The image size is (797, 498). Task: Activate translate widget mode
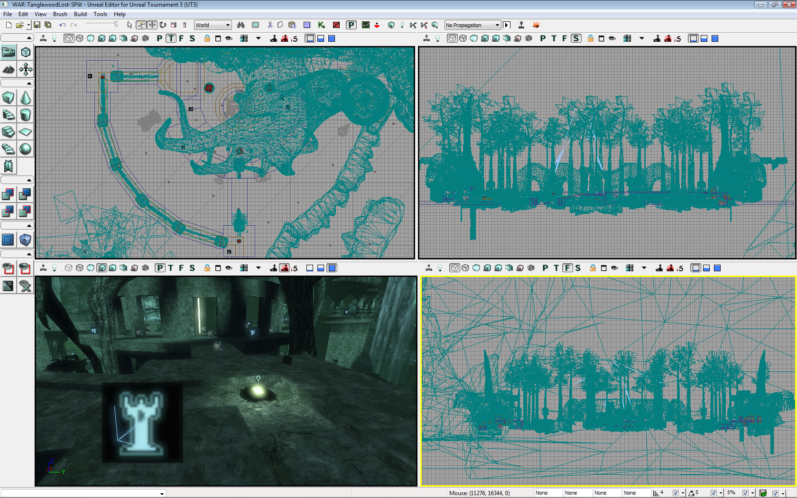(x=152, y=25)
